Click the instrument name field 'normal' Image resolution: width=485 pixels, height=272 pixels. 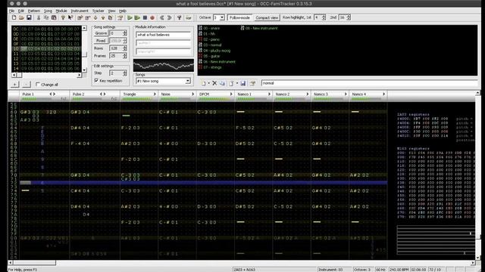[370, 83]
